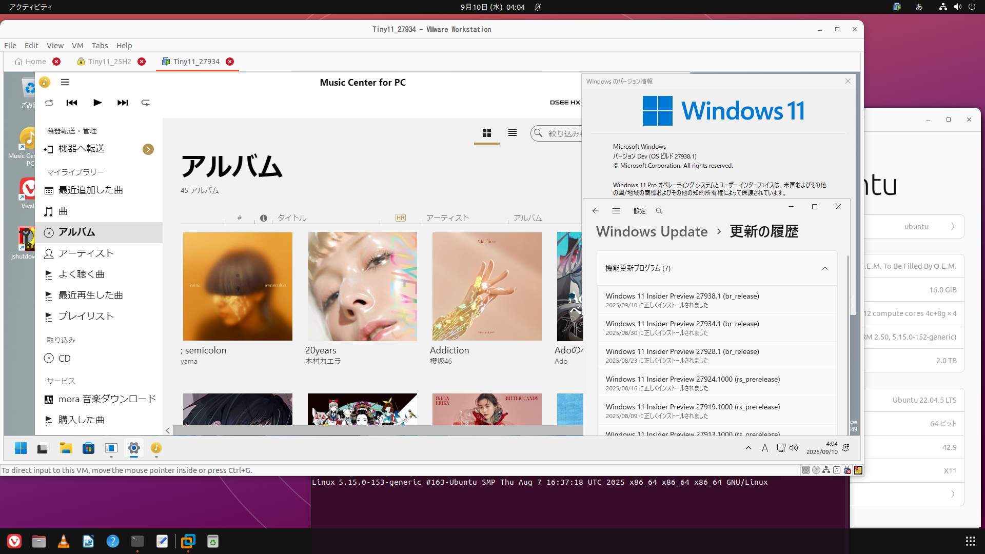Screen dimensions: 985x554
Task: Open 最近追加した曲 in the library sidebar
Action: click(98, 190)
